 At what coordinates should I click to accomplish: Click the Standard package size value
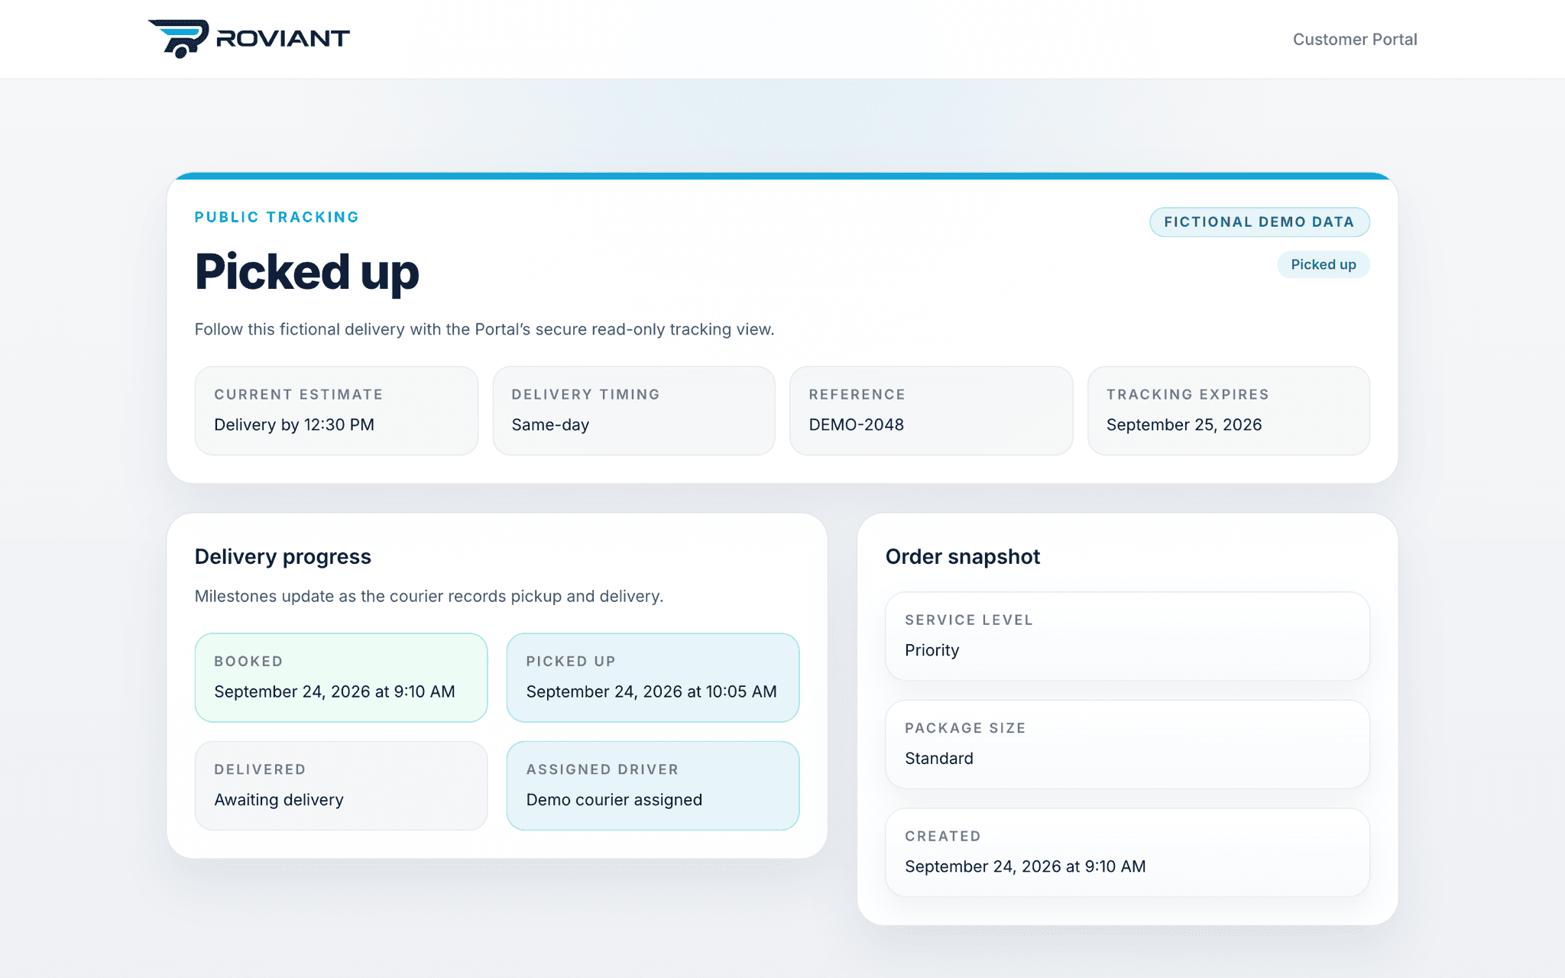click(x=939, y=759)
